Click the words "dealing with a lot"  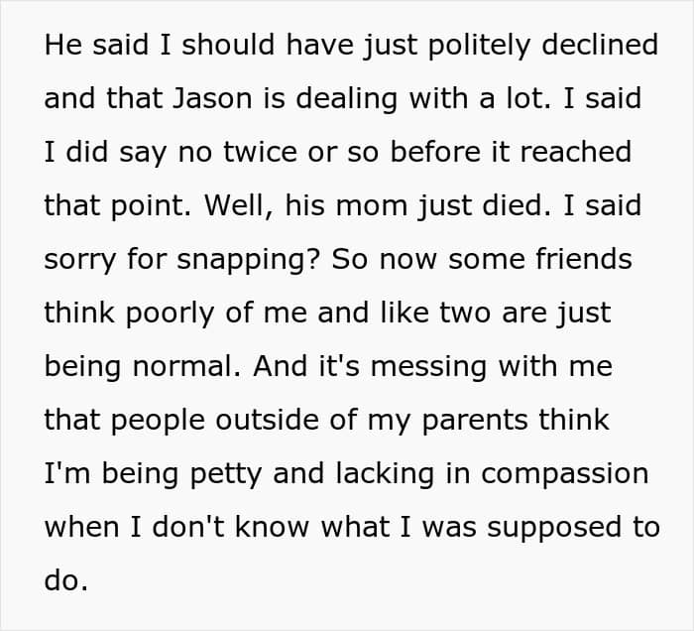(422, 99)
